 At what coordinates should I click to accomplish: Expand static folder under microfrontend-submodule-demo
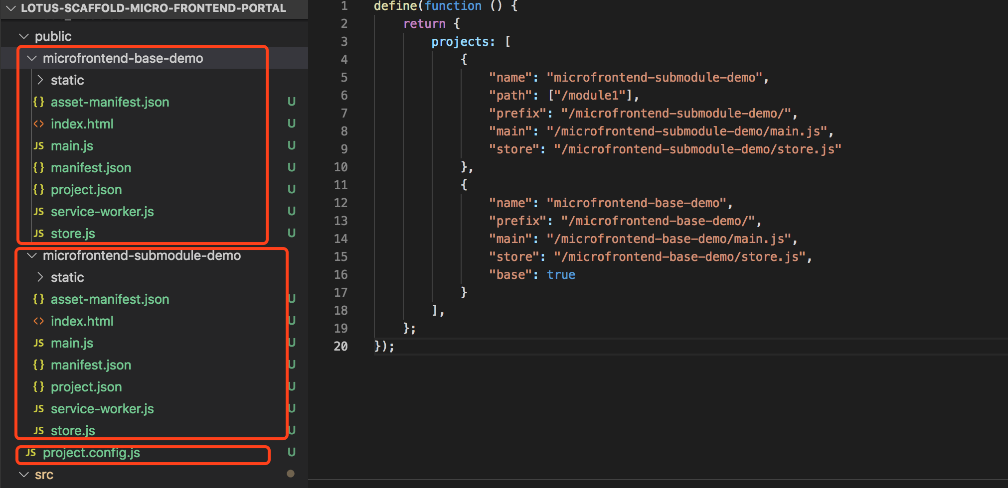point(40,277)
